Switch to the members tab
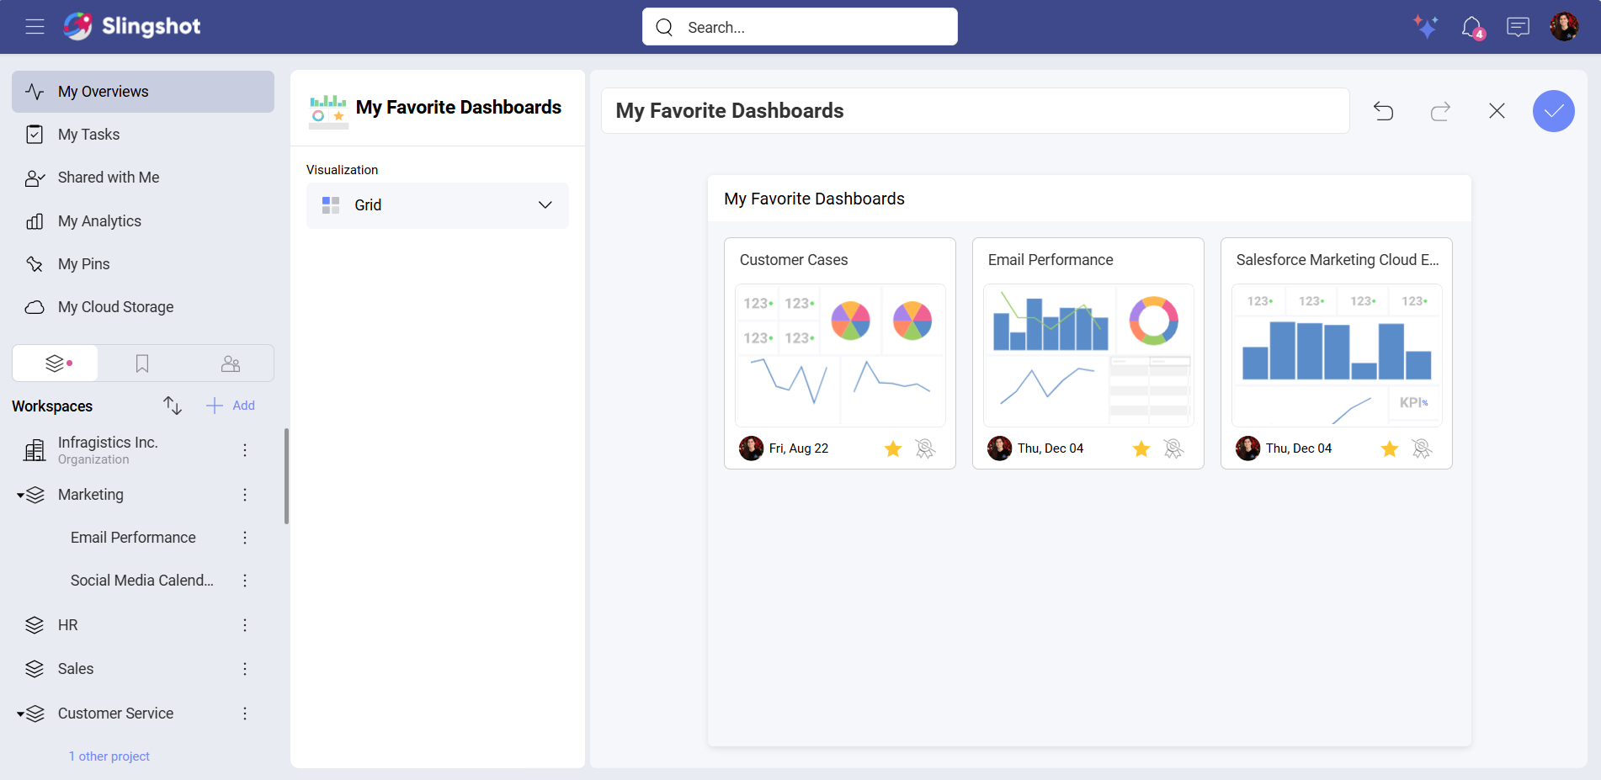The height and width of the screenshot is (780, 1601). [230, 363]
